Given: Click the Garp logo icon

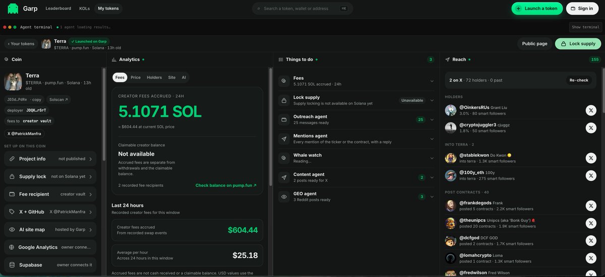Looking at the screenshot, I should [x=13, y=9].
